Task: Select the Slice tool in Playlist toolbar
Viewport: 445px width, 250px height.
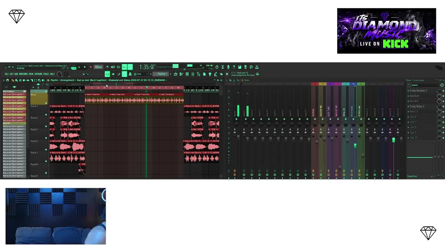Action: coord(31,80)
